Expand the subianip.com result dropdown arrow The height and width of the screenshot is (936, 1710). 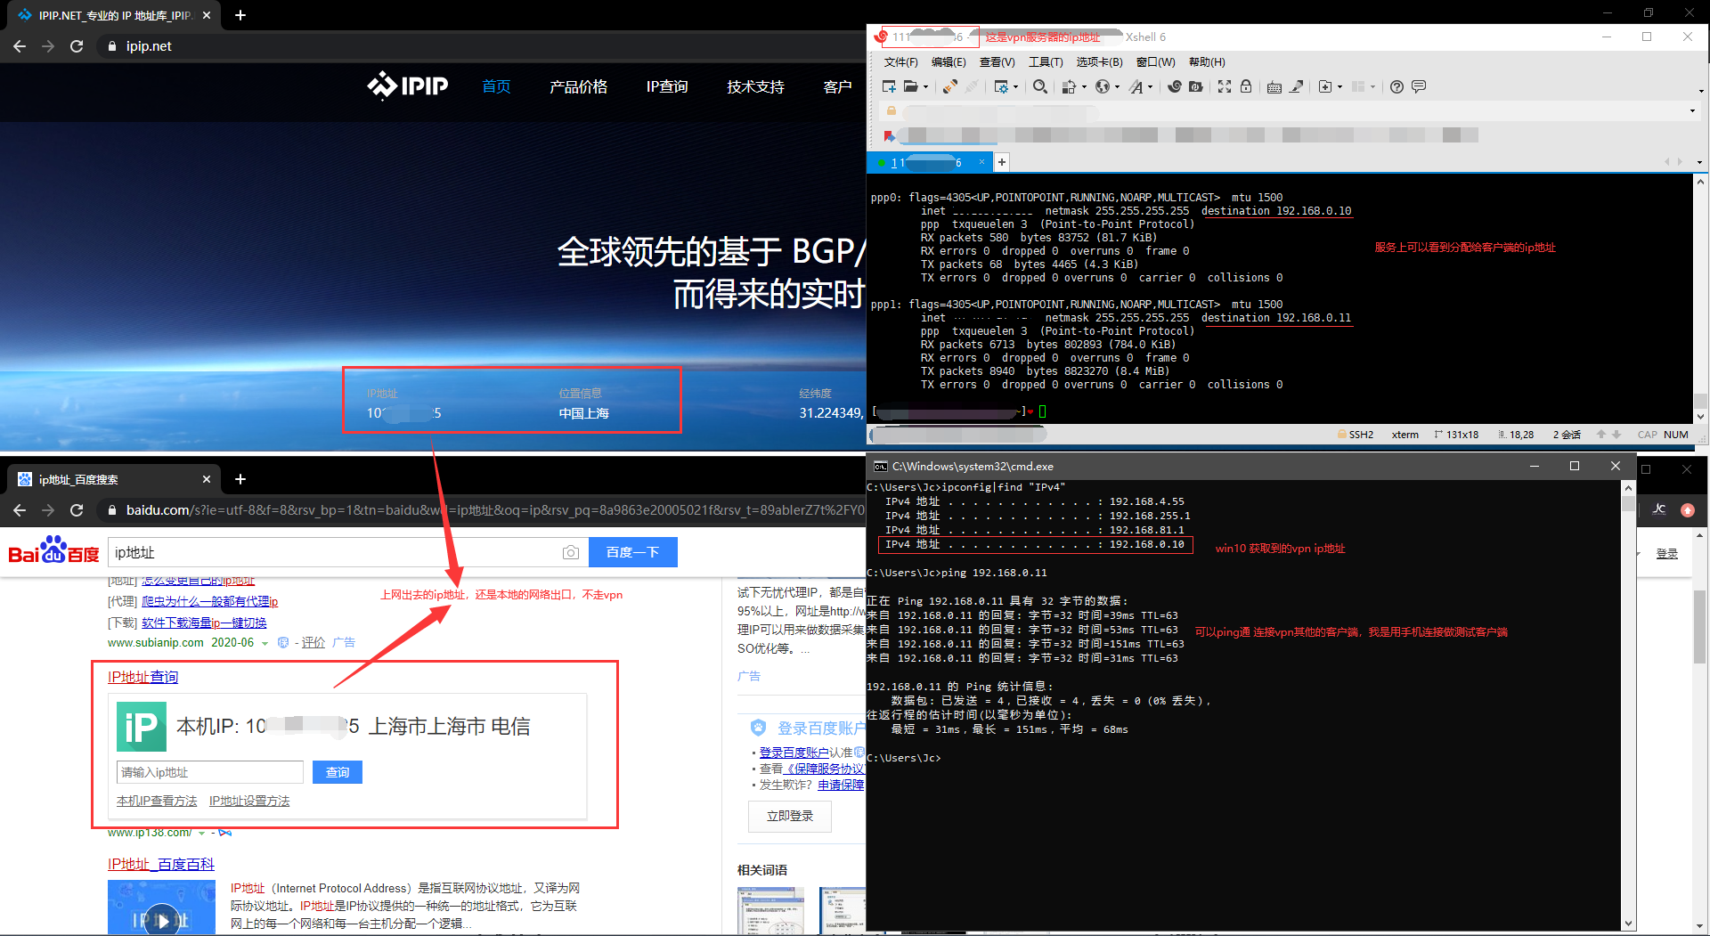[265, 643]
